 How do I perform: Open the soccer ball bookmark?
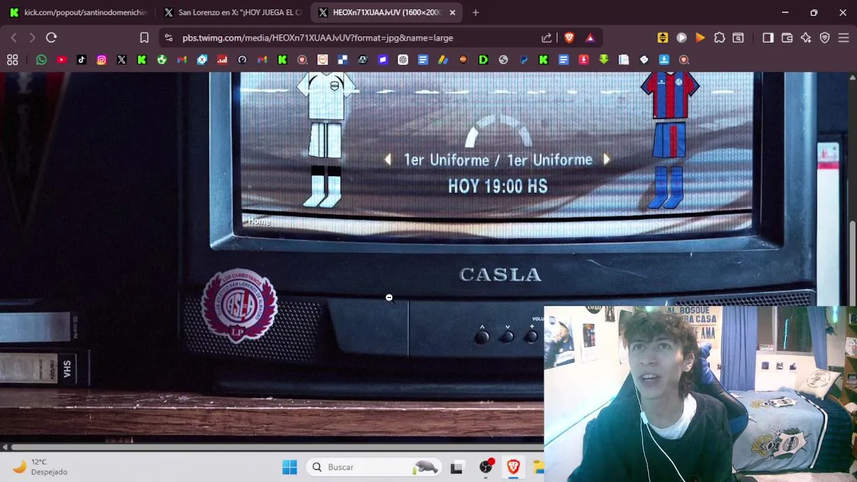[x=162, y=60]
